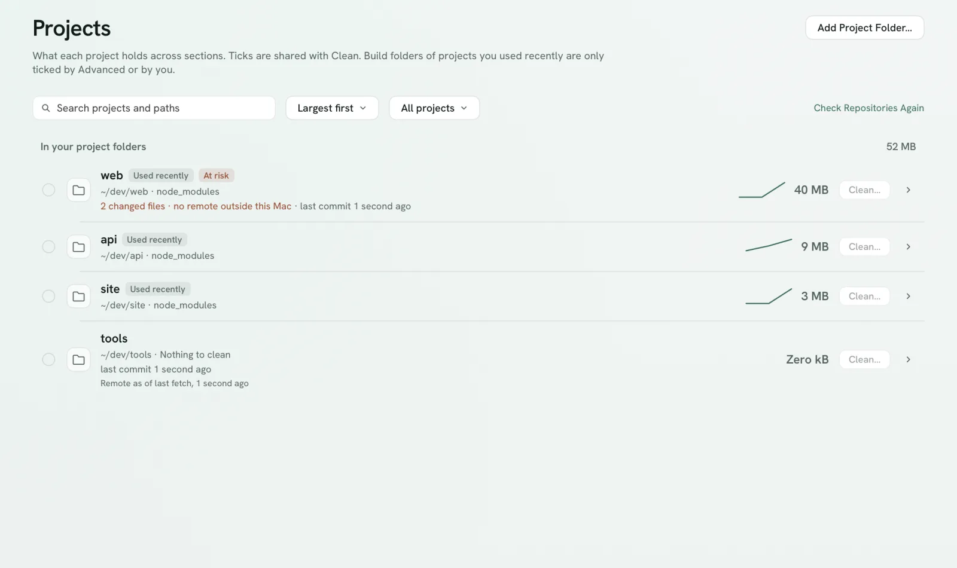Click the At risk badge on web
The image size is (957, 568).
[216, 176]
